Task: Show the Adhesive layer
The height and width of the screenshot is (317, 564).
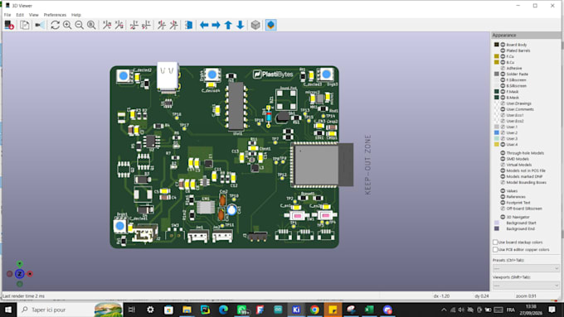Action: [x=503, y=68]
